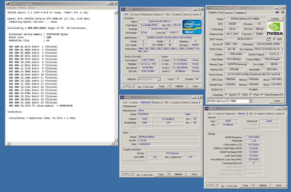This screenshot has height=192, width=291.
Task: Click the Release Date value 'Oct 7, 2014'
Action: [232, 34]
